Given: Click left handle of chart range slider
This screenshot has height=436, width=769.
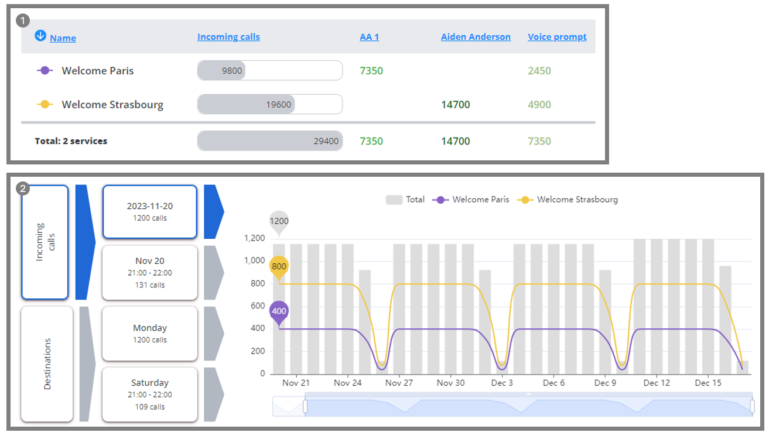Looking at the screenshot, I should click(305, 406).
